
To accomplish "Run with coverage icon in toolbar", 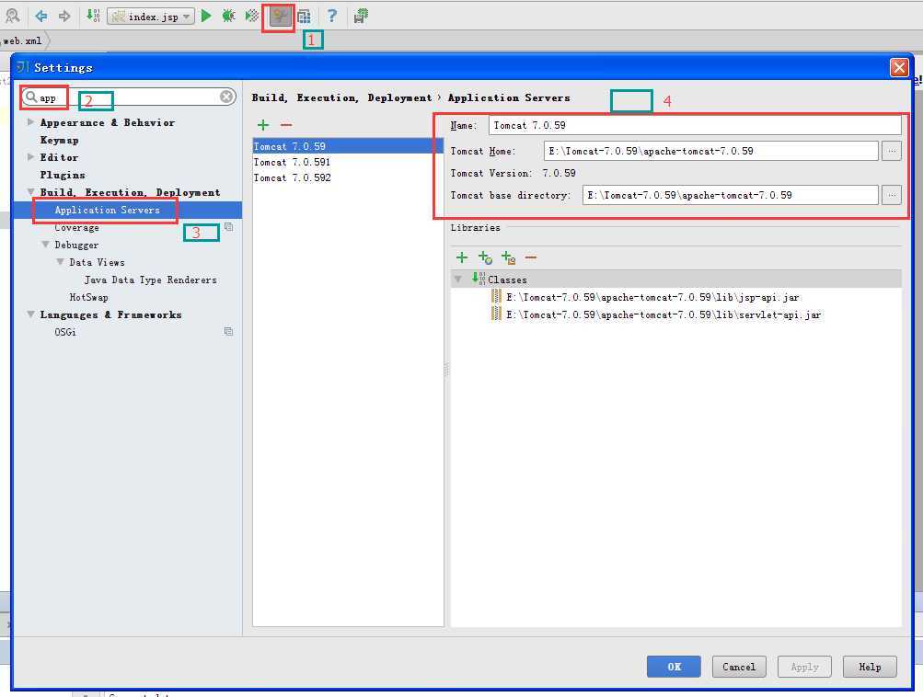I will click(x=252, y=16).
